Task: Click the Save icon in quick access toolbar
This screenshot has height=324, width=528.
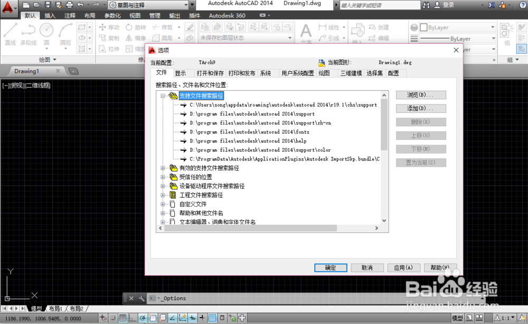Action: coord(48,5)
